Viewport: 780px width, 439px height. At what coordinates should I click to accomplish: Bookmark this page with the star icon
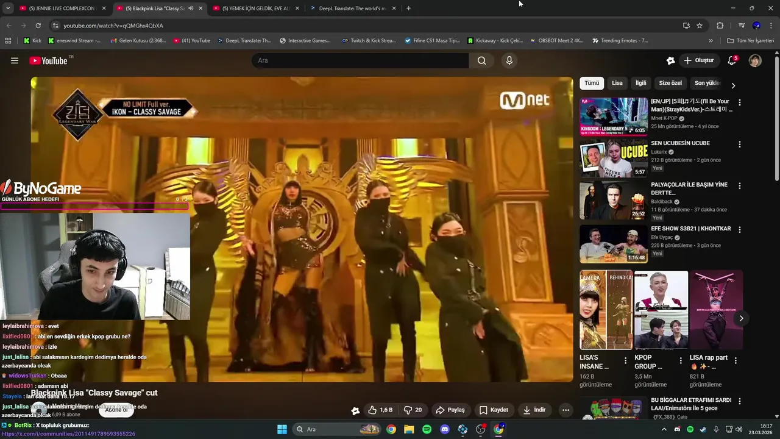point(700,26)
